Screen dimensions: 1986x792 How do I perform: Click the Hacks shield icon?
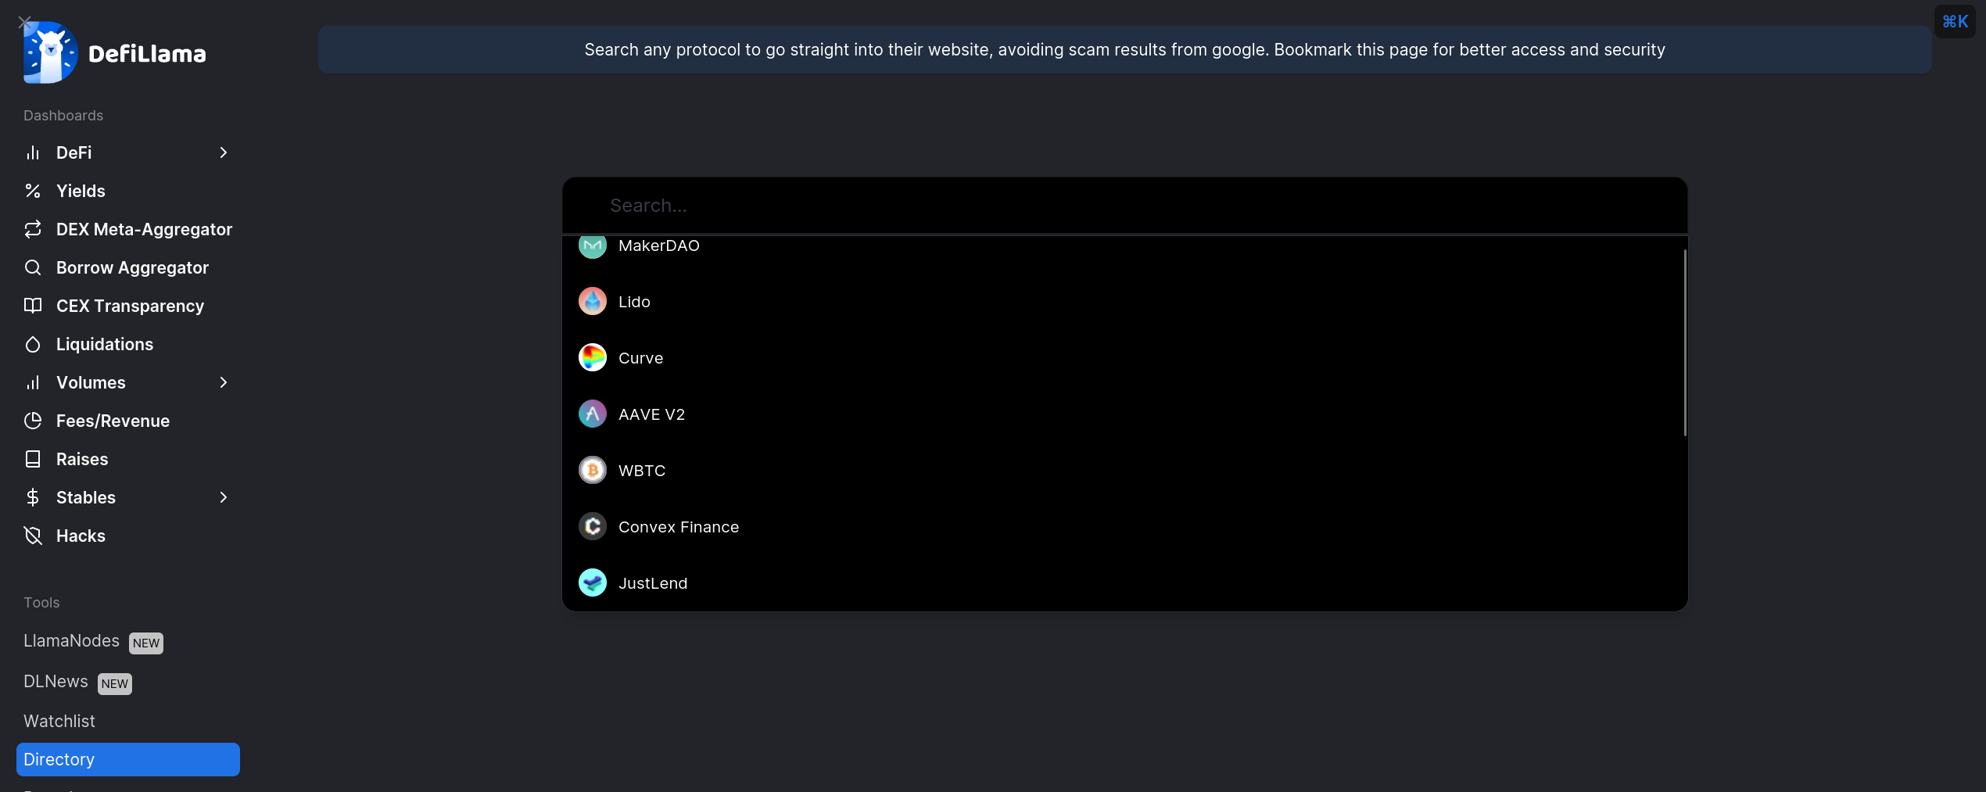click(x=33, y=536)
